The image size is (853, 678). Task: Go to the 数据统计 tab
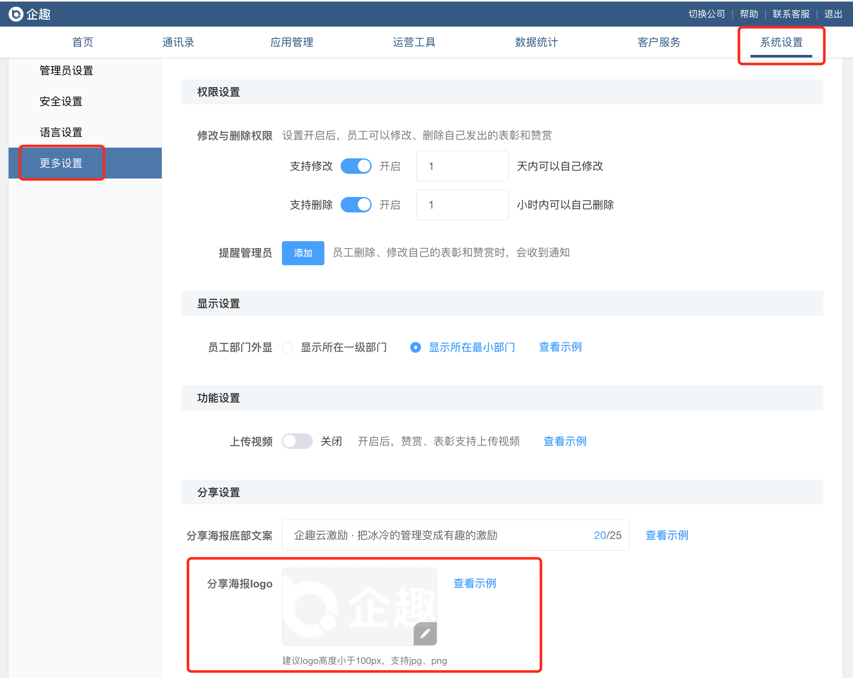pos(536,42)
